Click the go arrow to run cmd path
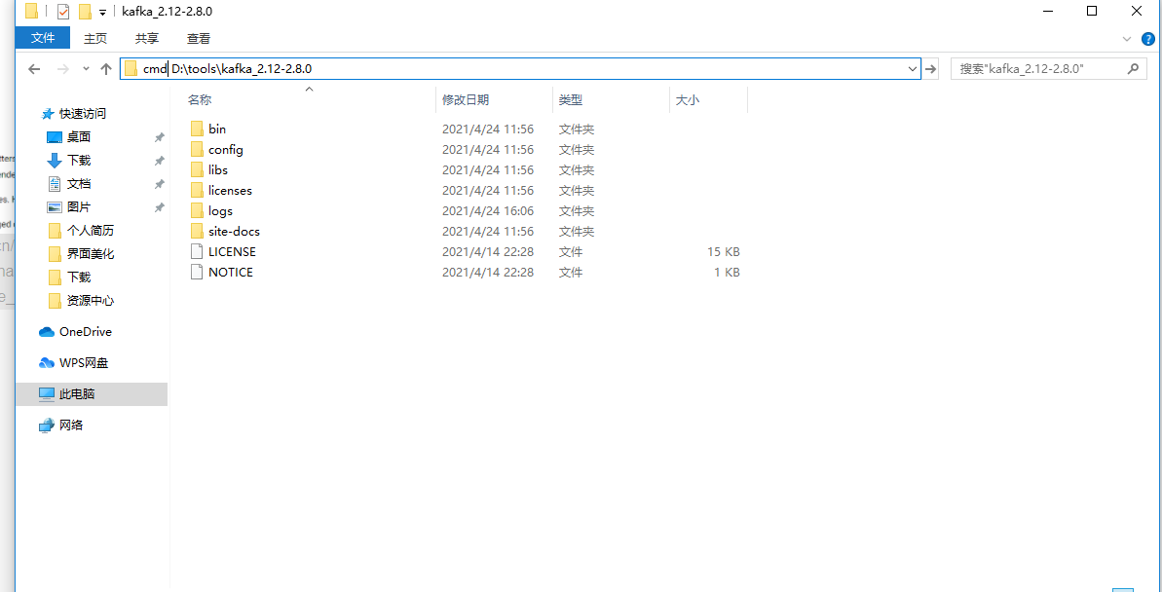 click(x=931, y=69)
